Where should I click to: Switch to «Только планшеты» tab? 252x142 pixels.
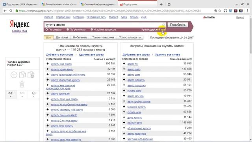[x=130, y=37]
